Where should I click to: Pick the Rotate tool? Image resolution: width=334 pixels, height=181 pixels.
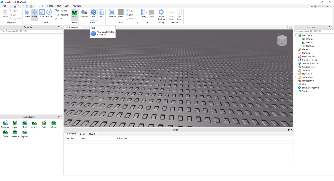point(49,14)
